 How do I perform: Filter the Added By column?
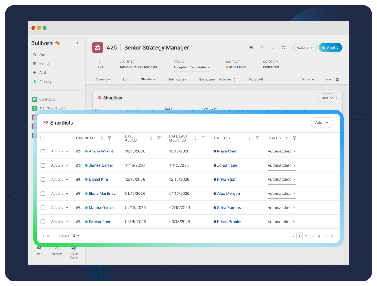click(257, 138)
